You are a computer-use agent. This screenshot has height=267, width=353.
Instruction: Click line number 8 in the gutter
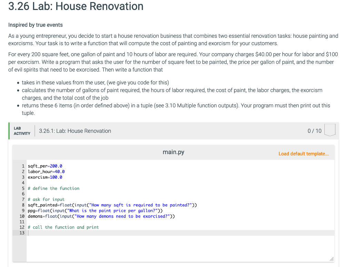[x=23, y=205]
